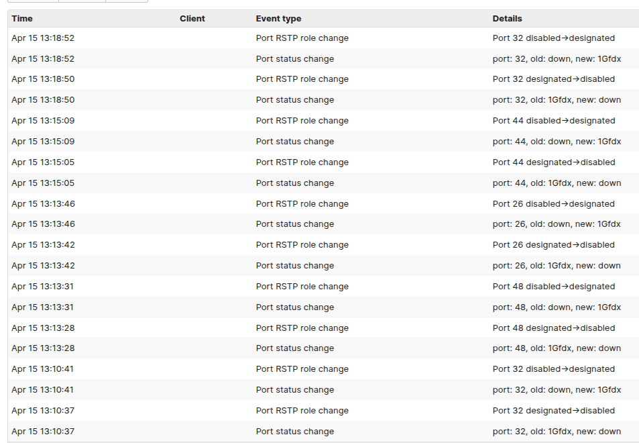The height and width of the screenshot is (443, 639).
Task: Select the 13:10:37 Port RSTP role change event
Action: (302, 411)
